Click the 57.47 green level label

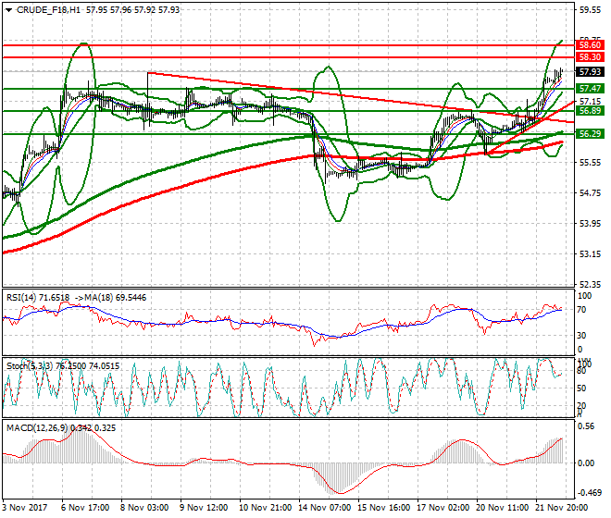pyautogui.click(x=590, y=89)
